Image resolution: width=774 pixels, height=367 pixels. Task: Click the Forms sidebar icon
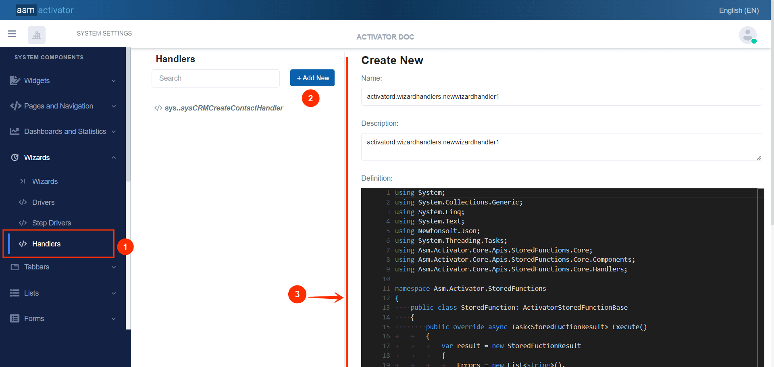[15, 319]
